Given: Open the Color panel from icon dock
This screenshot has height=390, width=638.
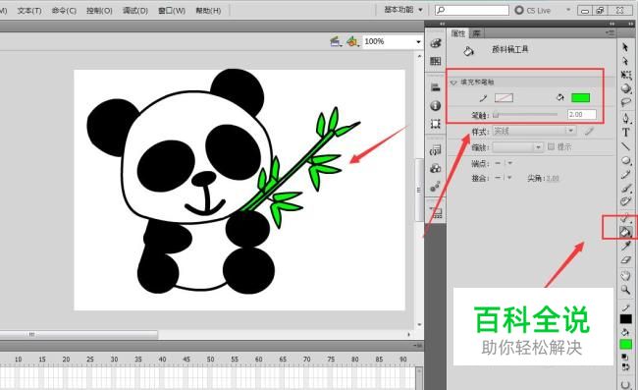Looking at the screenshot, I should 436,43.
